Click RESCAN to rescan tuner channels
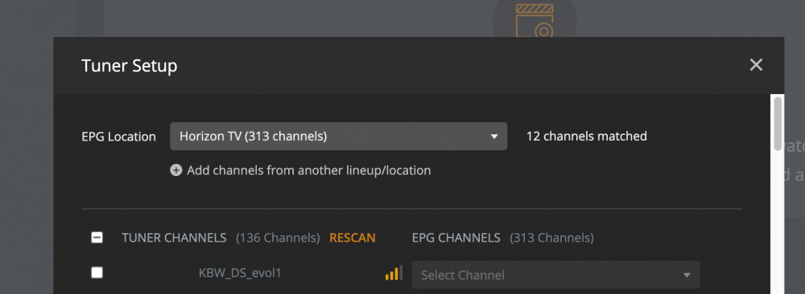Viewport: 805px width, 294px height. [353, 238]
